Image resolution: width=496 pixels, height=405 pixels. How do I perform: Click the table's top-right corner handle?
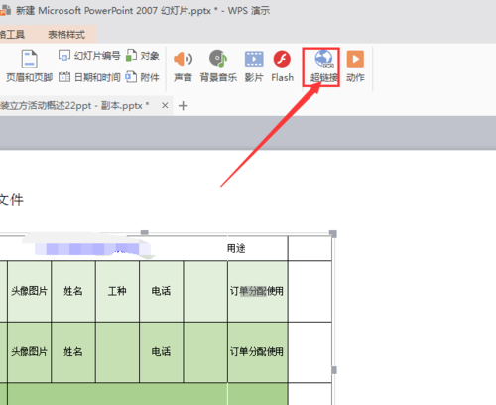tap(333, 234)
